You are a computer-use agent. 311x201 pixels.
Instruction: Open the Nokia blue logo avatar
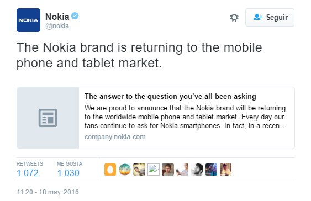[28, 20]
